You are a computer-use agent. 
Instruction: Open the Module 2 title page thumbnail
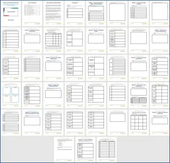(139, 13)
